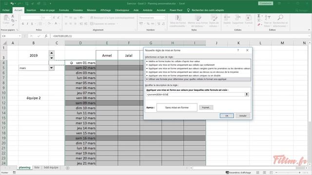Select rule type 'Mettre en forme toutes les cellules'
Screen dimensions: 312x175
(198, 61)
